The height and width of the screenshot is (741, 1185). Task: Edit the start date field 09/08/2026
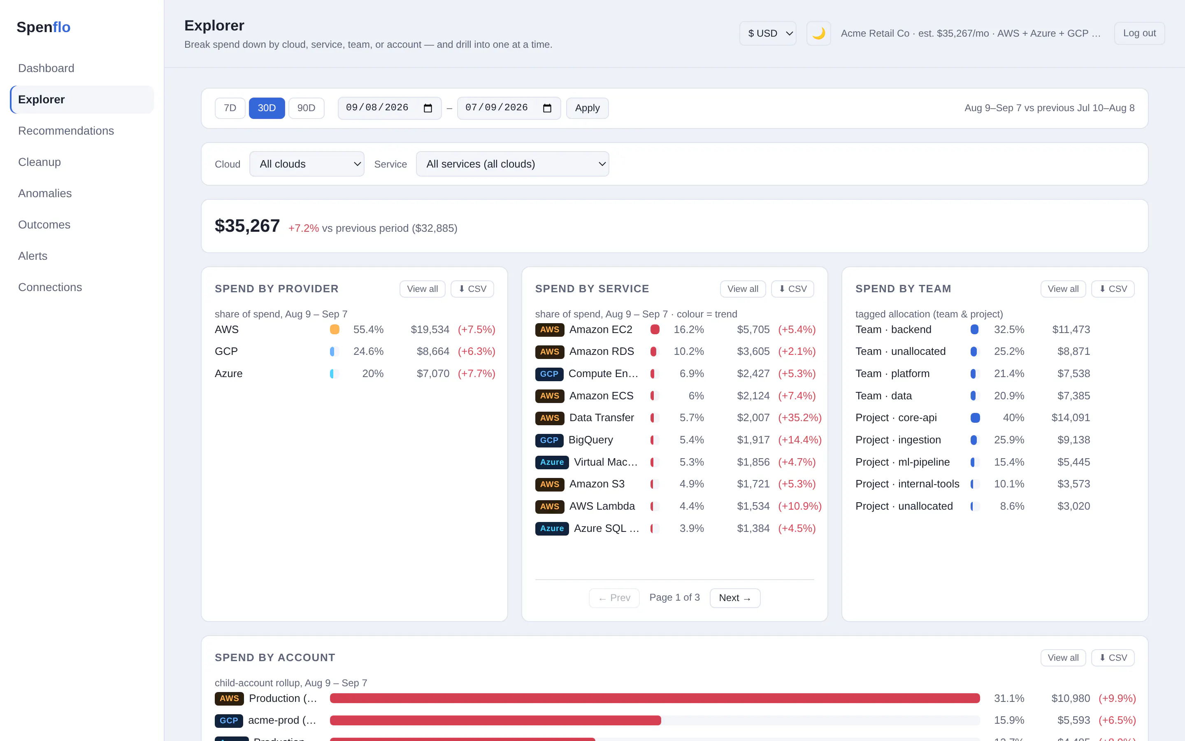click(389, 108)
